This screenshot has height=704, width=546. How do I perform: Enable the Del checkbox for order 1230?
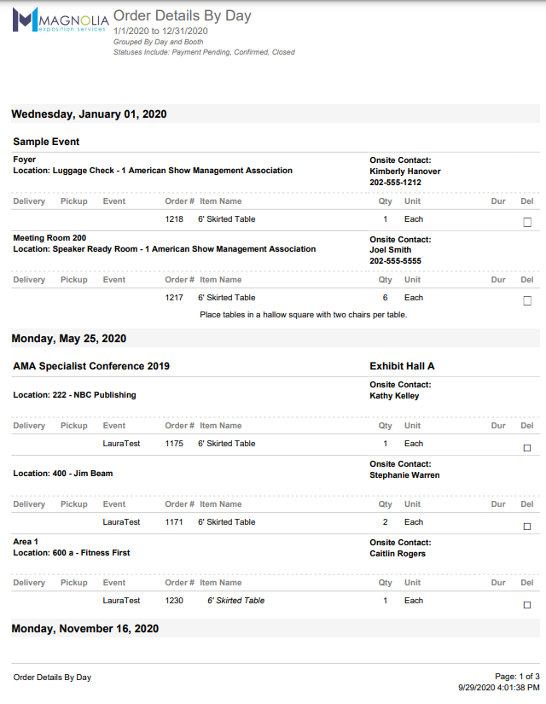[527, 604]
